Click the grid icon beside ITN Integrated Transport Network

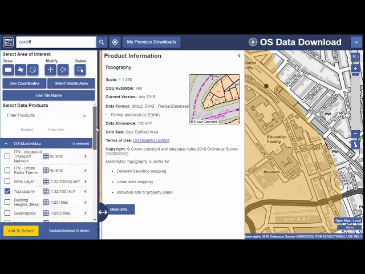(46, 156)
